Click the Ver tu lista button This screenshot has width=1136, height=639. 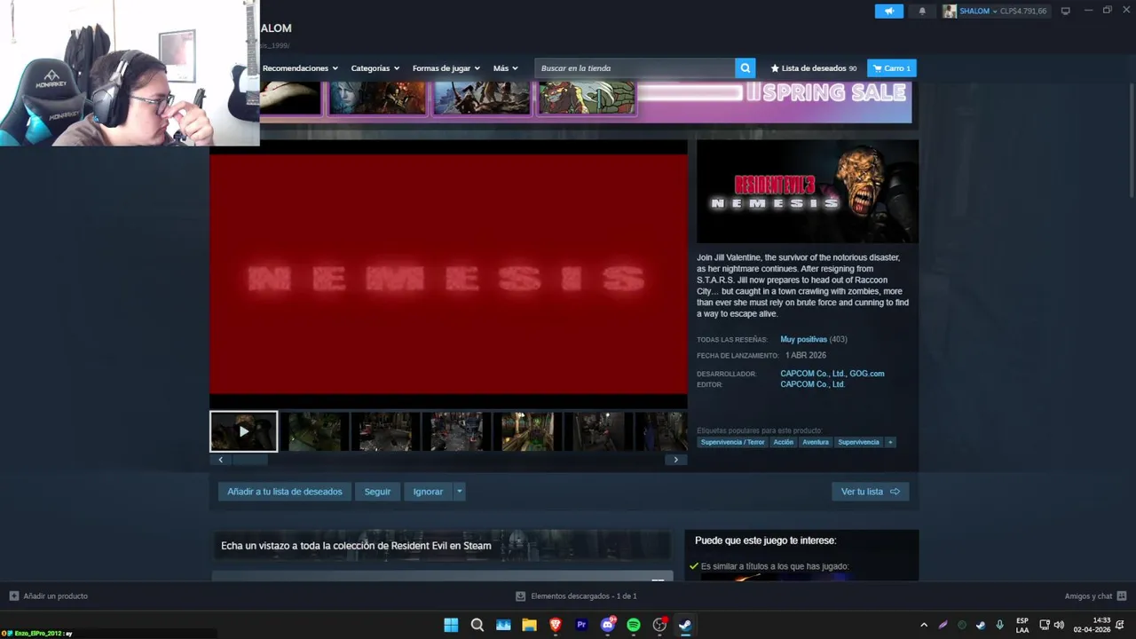[x=870, y=492]
